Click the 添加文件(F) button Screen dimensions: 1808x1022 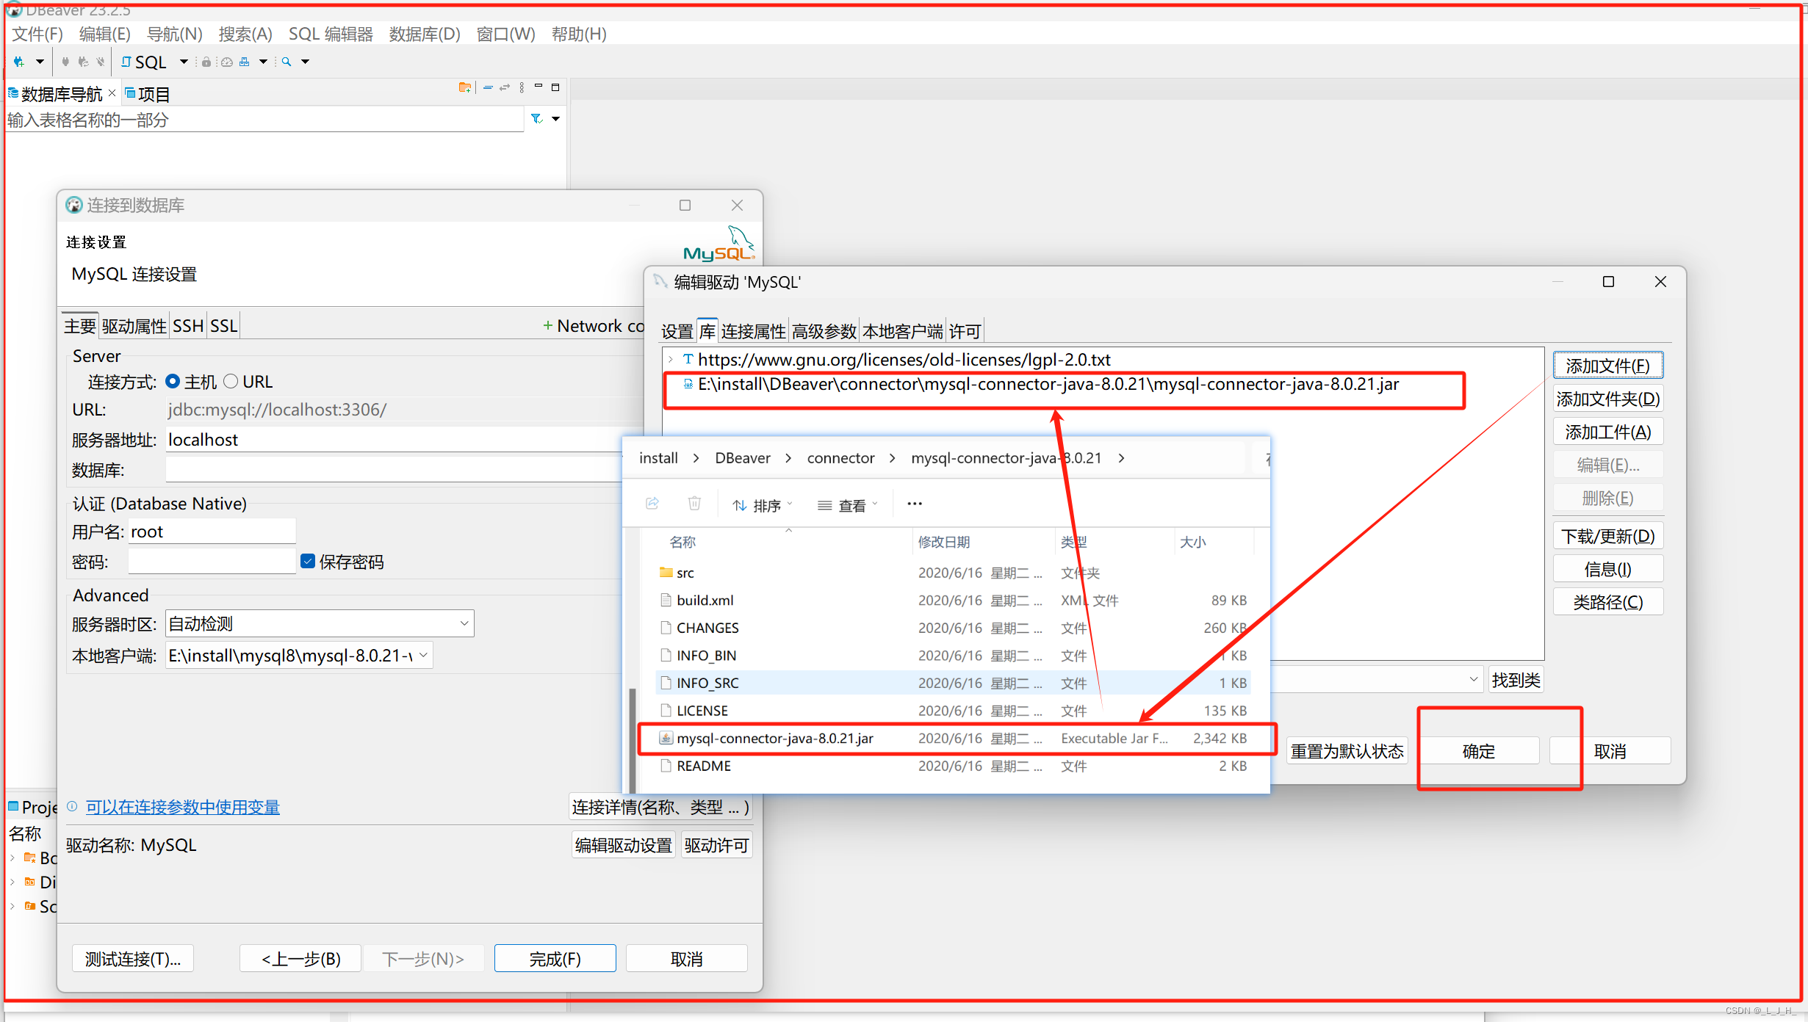[x=1607, y=366]
